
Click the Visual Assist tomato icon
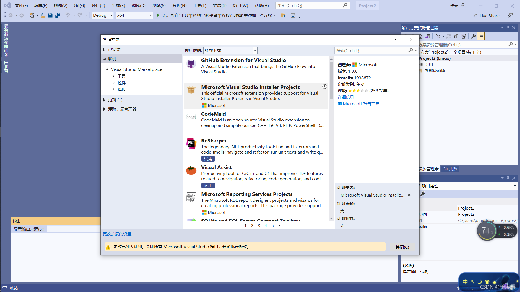click(191, 170)
